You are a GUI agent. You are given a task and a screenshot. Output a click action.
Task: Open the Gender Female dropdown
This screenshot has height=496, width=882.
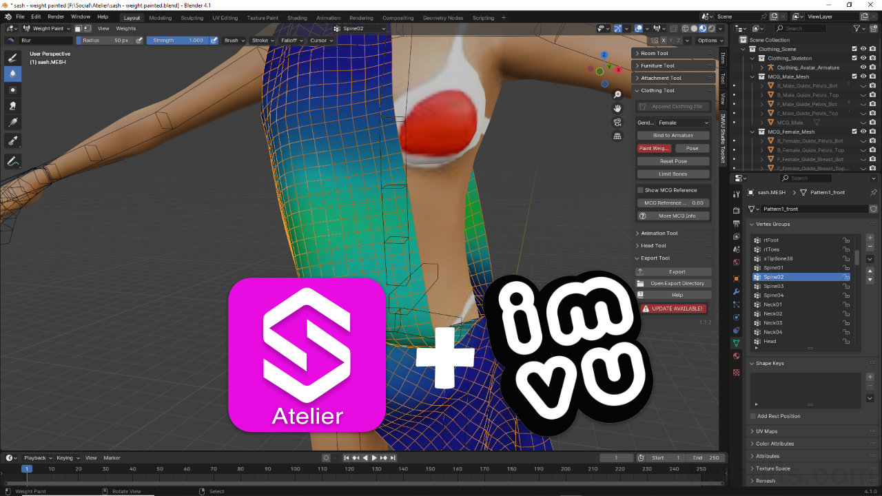tap(682, 123)
